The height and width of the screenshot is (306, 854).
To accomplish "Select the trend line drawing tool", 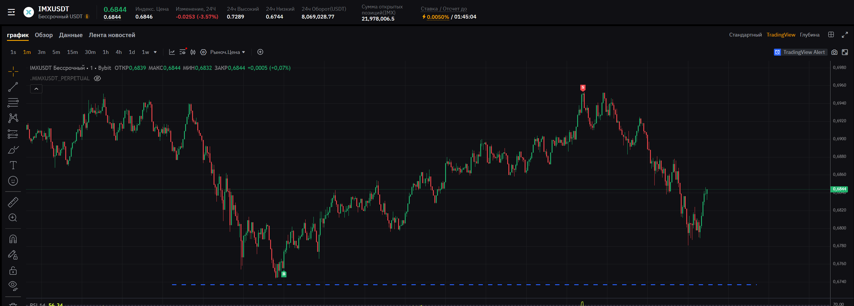I will 13,87.
